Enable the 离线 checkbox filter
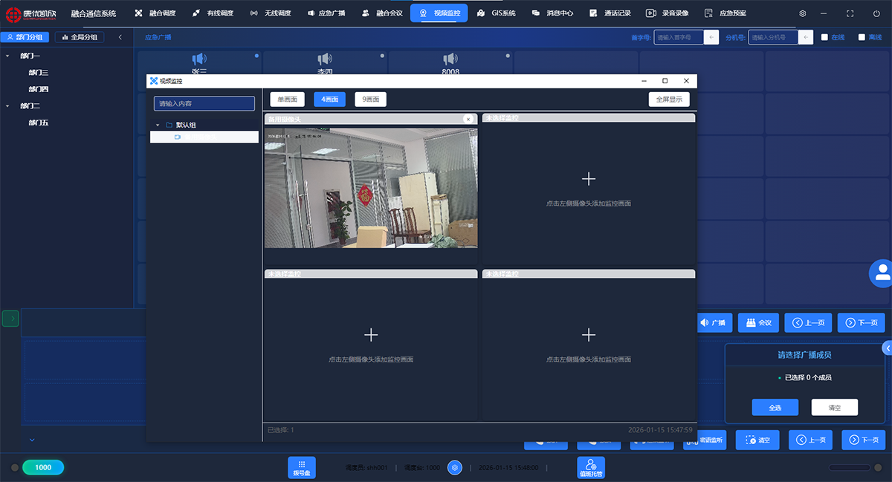The height and width of the screenshot is (482, 892). 862,37
